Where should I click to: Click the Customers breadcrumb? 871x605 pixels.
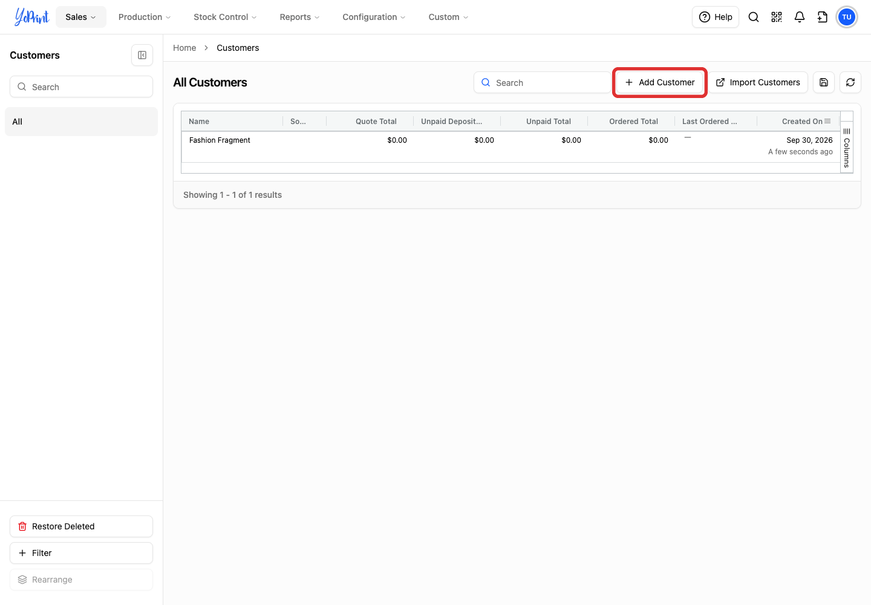[238, 48]
